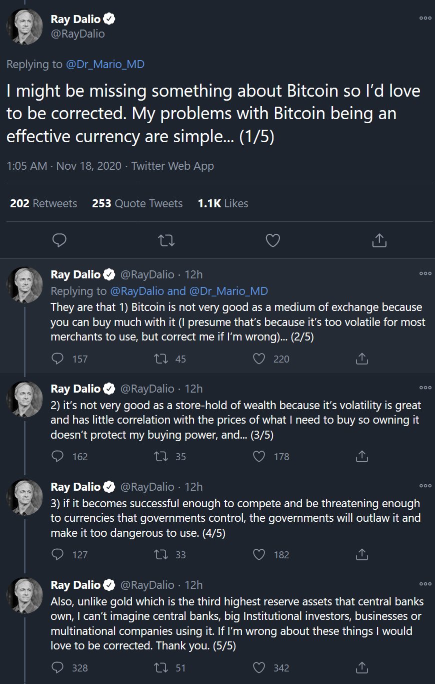Like the main (1/5) tweet
435x684 pixels.
point(272,241)
